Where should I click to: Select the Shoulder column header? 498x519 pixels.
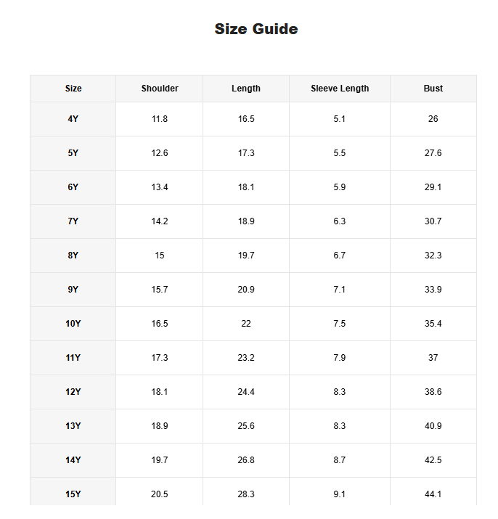(160, 89)
